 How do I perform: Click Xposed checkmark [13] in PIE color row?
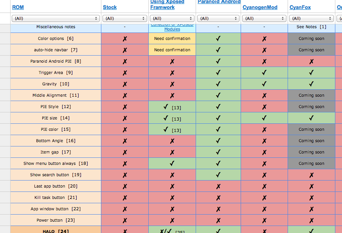(172, 130)
